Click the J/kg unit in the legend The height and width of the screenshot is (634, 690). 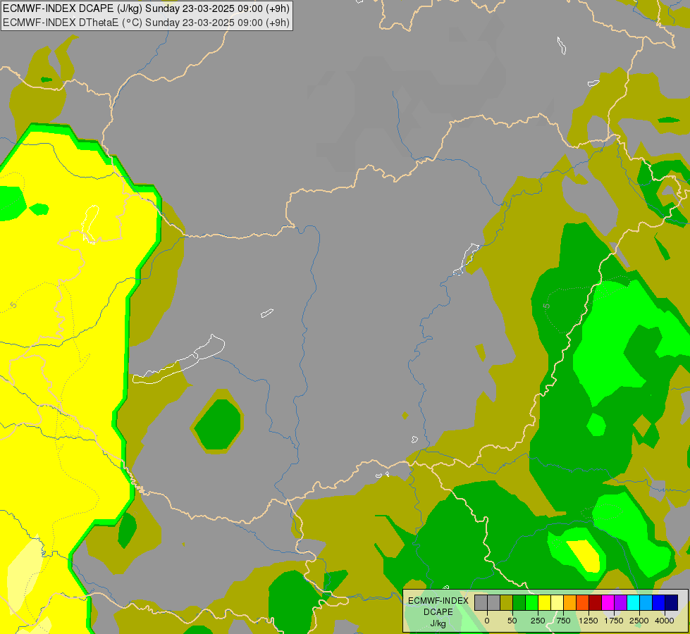coord(438,624)
